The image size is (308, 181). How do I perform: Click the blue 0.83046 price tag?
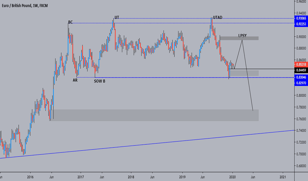point(301,78)
